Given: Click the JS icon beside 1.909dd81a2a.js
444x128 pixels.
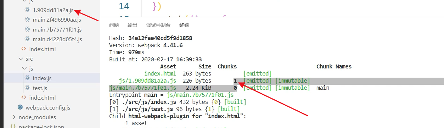Looking at the screenshot, I should click(27, 10).
